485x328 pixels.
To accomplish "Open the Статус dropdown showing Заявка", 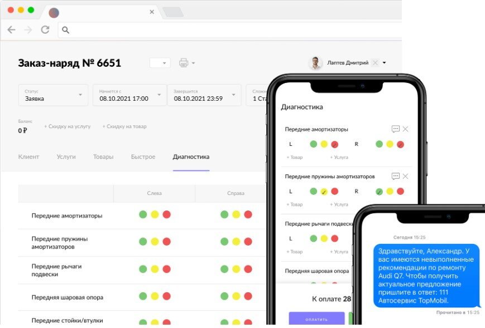I will pos(53,95).
